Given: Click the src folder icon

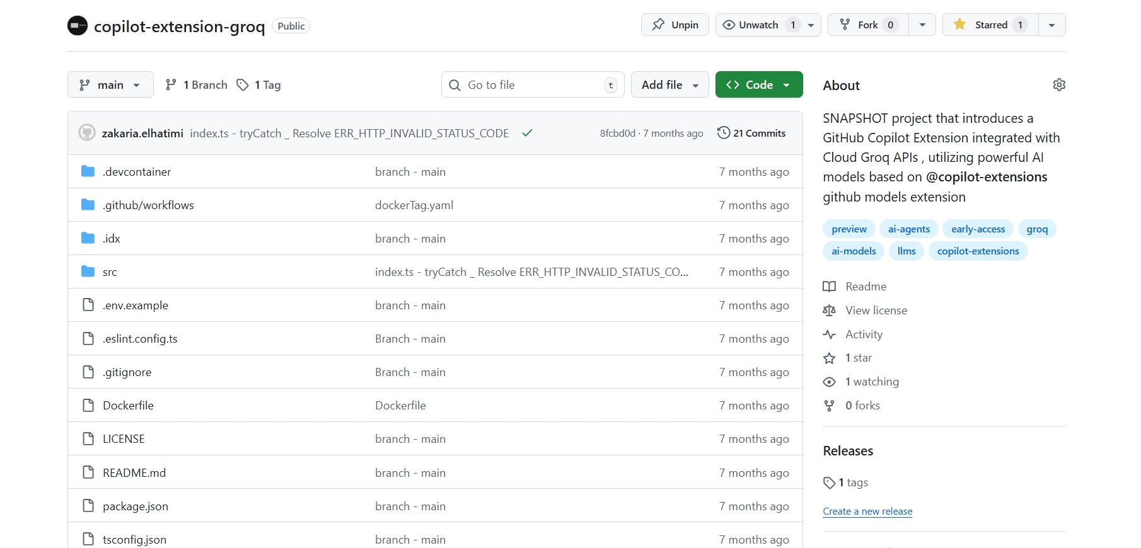Looking at the screenshot, I should point(88,271).
